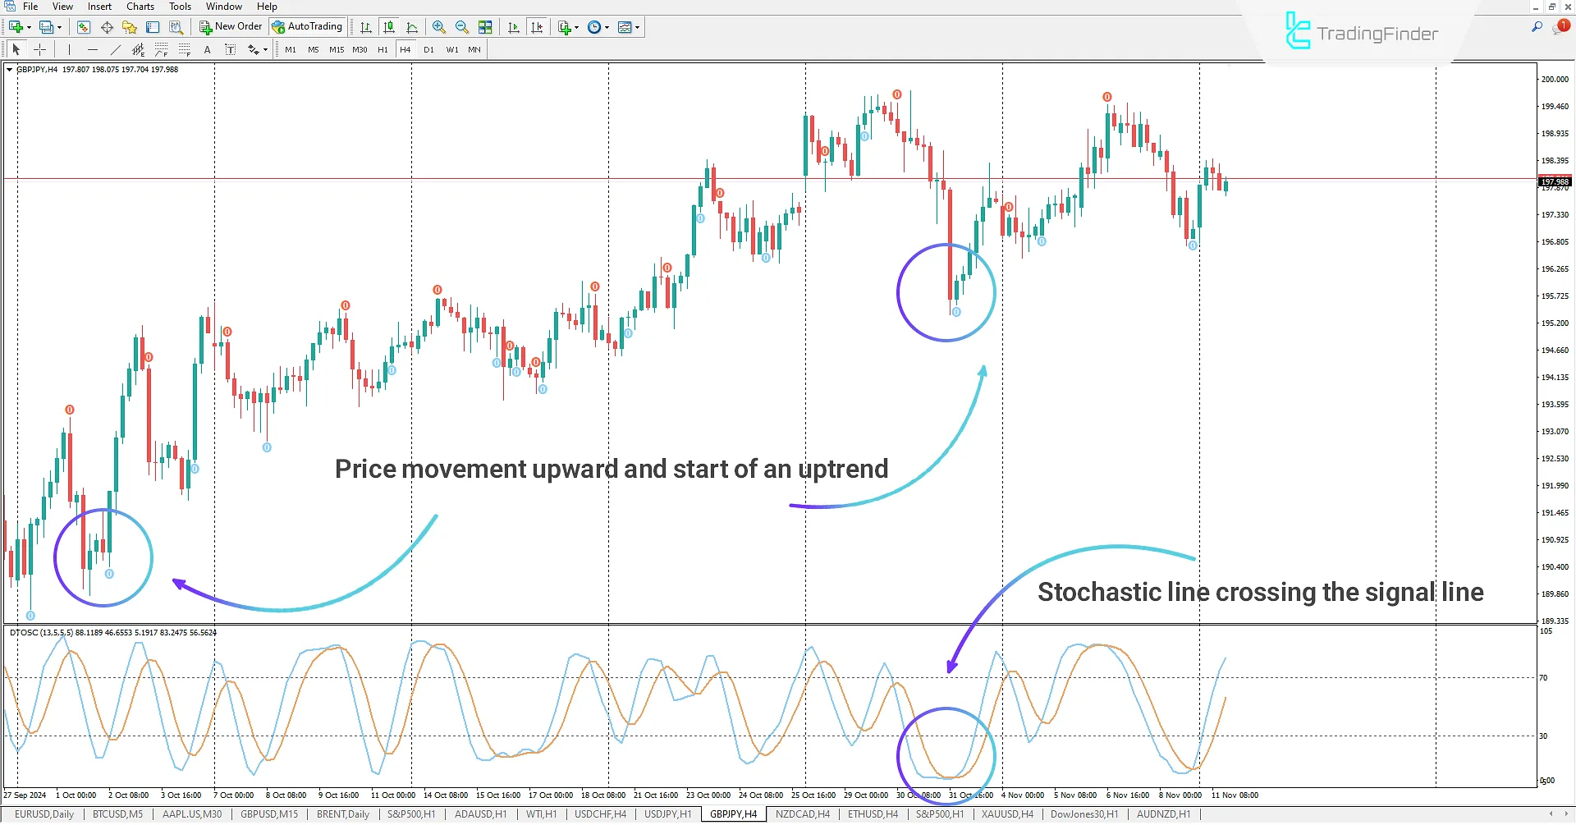Draw a vertical line tool
The image size is (1576, 825).
(70, 50)
